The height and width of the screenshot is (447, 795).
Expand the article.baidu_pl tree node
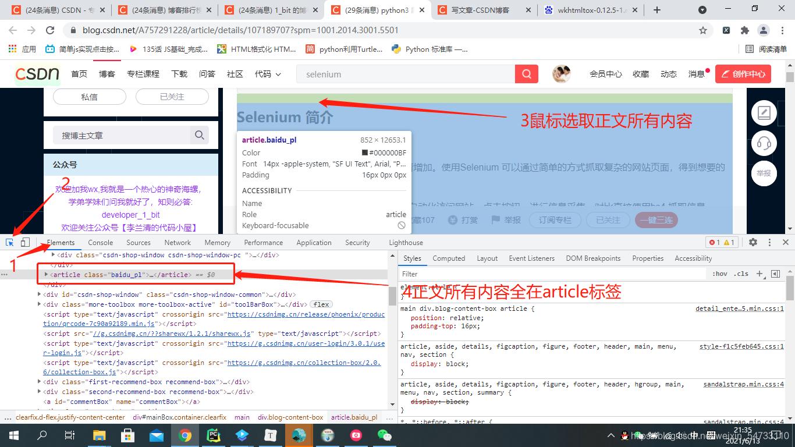(x=46, y=275)
